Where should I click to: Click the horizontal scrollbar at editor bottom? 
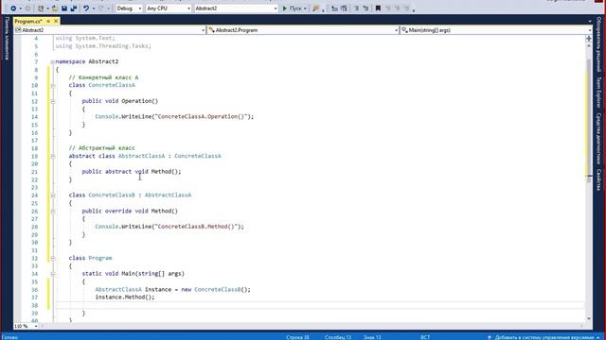(312, 326)
